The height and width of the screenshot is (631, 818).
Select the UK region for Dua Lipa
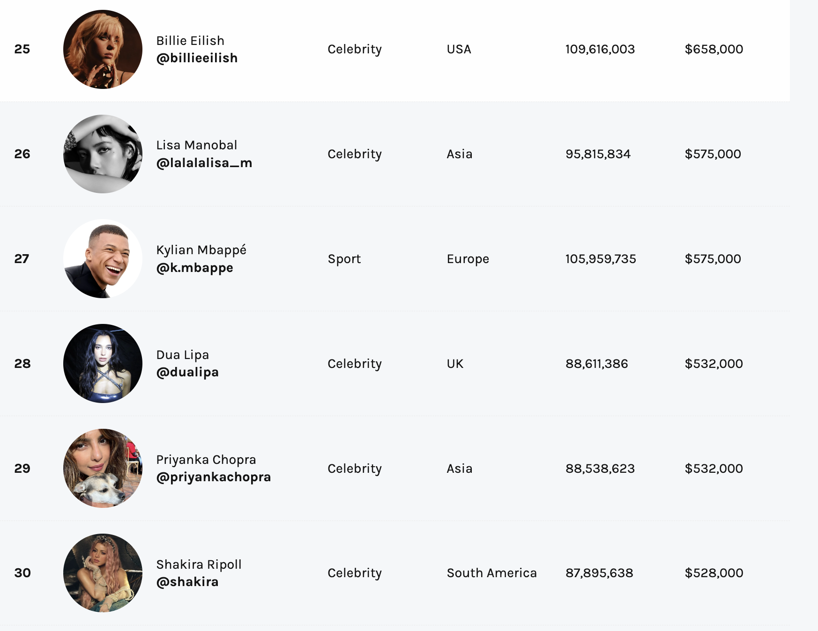(455, 364)
